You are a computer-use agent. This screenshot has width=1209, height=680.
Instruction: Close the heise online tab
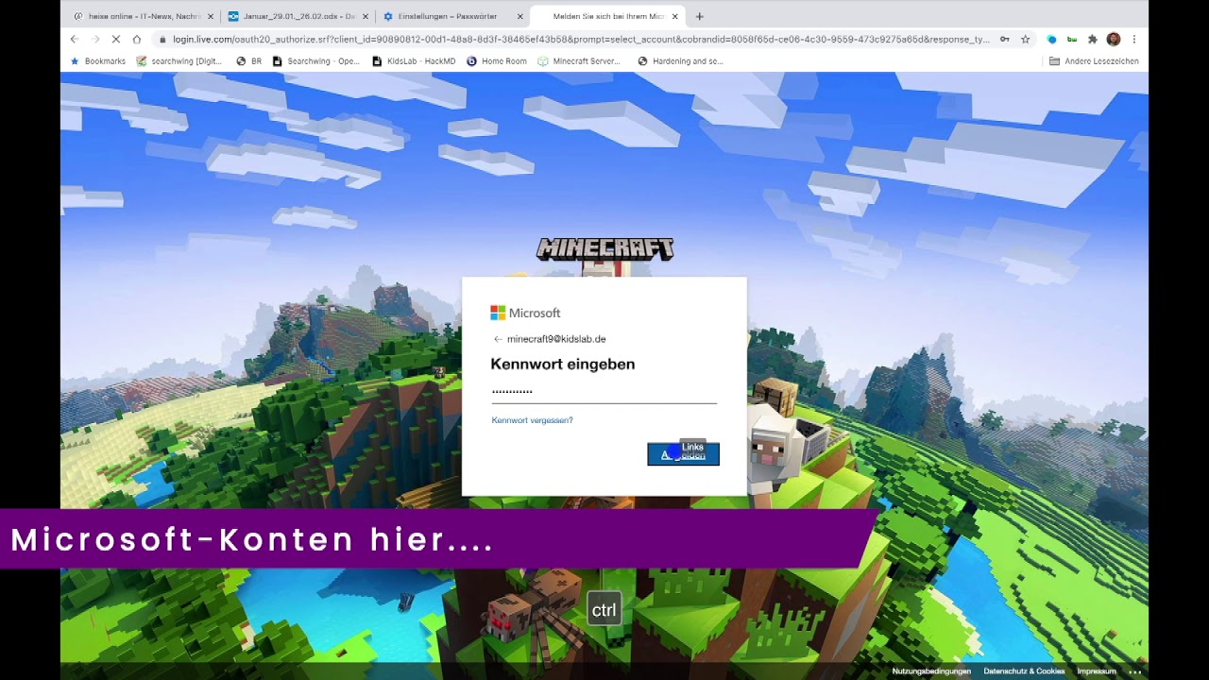click(210, 16)
